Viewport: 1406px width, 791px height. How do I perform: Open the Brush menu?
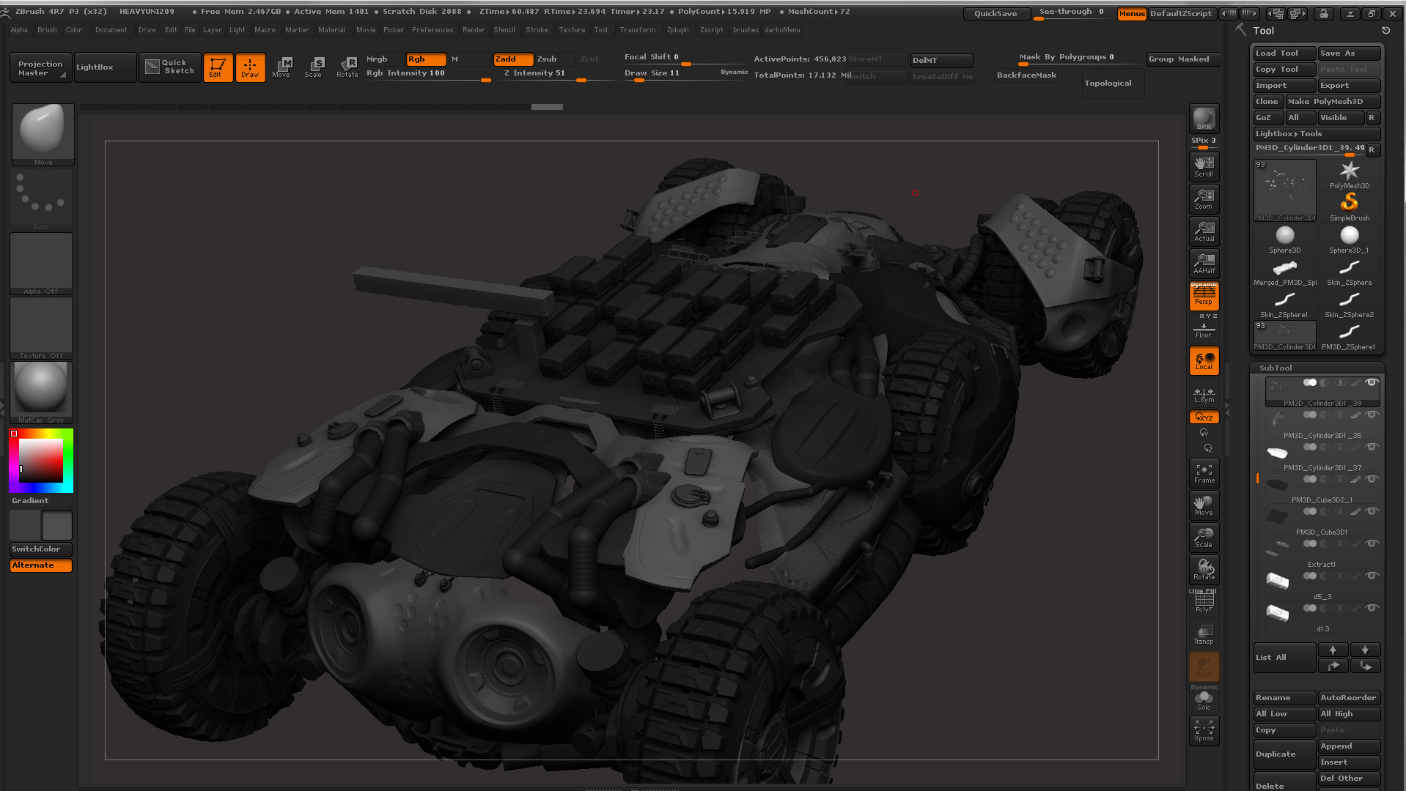pos(47,30)
